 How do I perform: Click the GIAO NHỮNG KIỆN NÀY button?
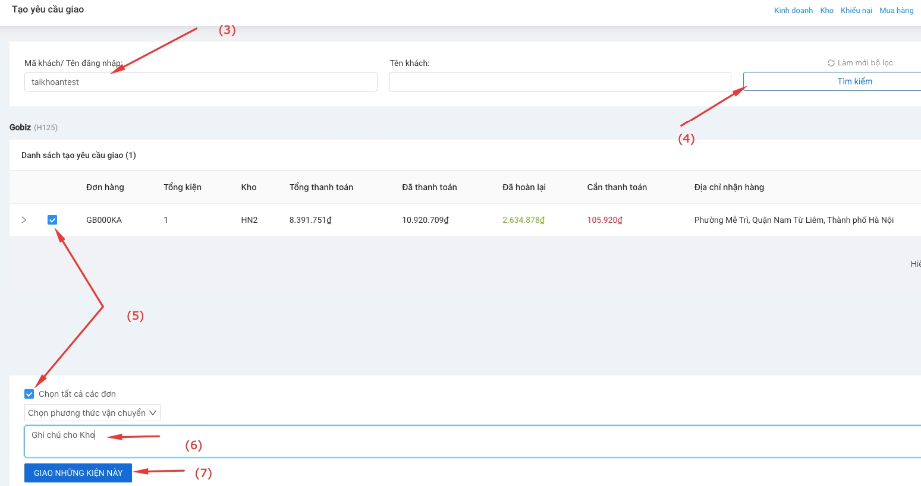pyautogui.click(x=78, y=473)
